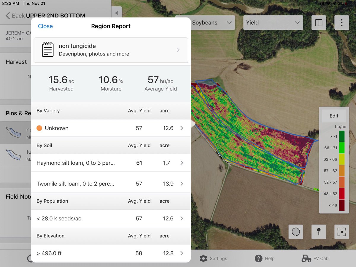Select the orange Unknown variety dot

click(x=39, y=128)
